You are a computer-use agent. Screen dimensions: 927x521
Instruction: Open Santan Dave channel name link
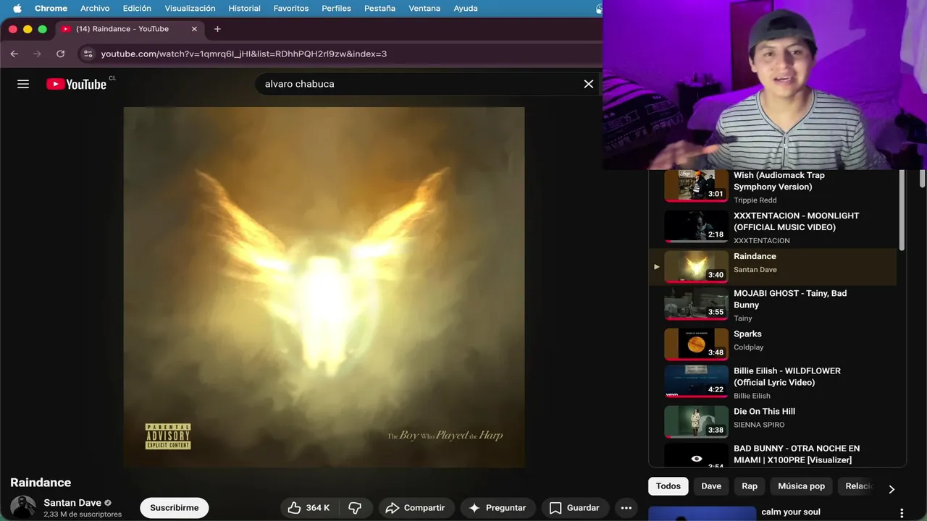click(x=72, y=502)
